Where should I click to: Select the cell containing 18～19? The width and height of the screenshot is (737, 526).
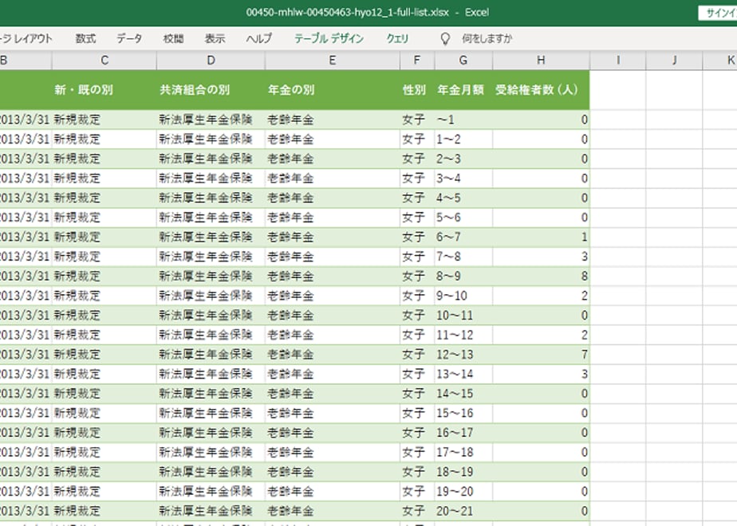(x=463, y=472)
